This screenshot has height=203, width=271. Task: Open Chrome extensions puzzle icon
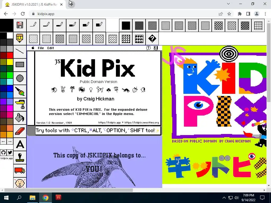coord(240,14)
